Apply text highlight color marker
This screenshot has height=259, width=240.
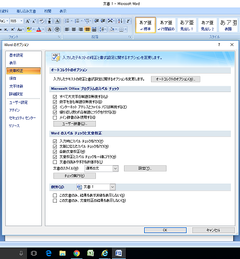pyautogui.click(x=29, y=29)
